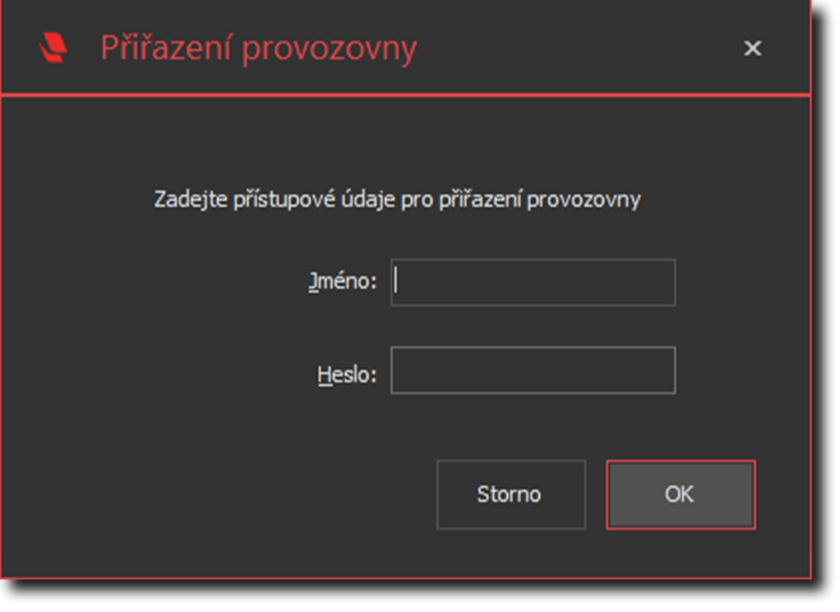
Task: Click the Heslo label
Action: 347,374
